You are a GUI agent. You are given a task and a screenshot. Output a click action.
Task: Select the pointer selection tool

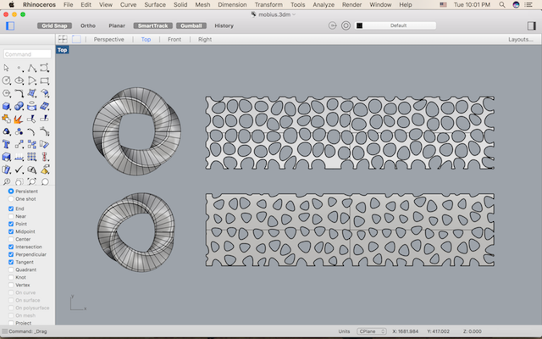(6, 68)
